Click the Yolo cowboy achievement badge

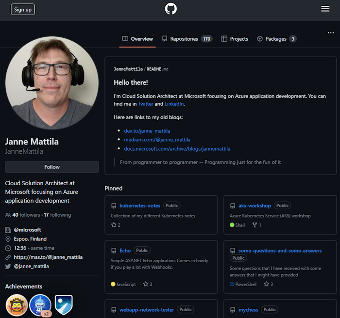(x=17, y=305)
